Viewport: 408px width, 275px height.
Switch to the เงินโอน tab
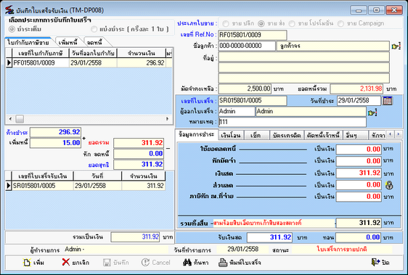coord(231,136)
